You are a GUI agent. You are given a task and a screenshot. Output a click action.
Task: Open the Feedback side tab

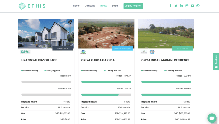tap(216, 62)
